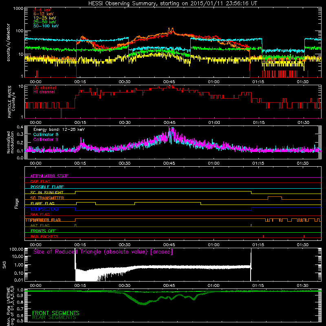Select the orange '6-12 keV' legend label
The height and width of the screenshot is (326, 326).
[44, 14]
